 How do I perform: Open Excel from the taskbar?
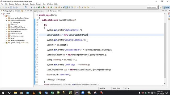click(x=52, y=93)
